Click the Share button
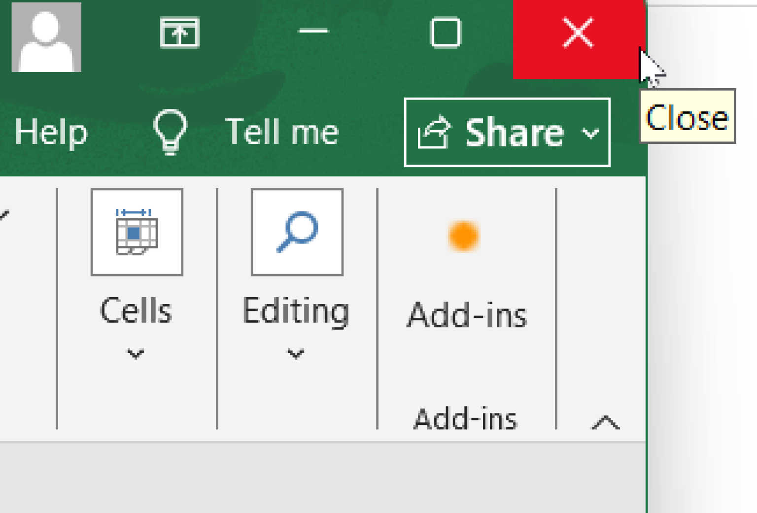 (507, 132)
